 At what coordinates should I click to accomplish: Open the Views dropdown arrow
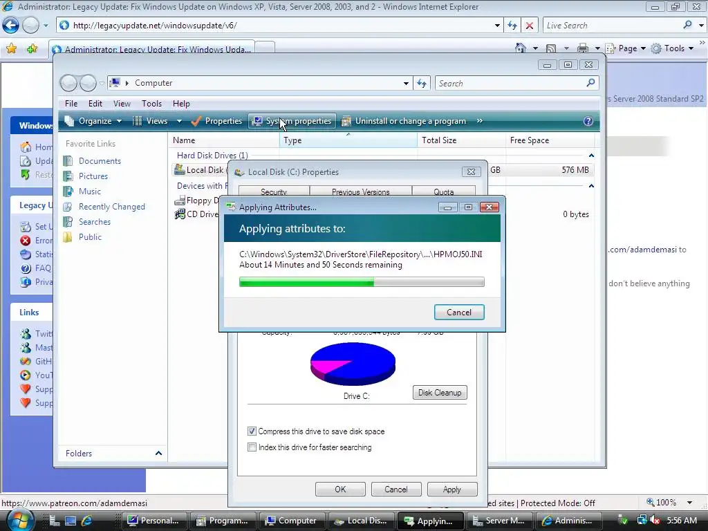click(x=179, y=121)
